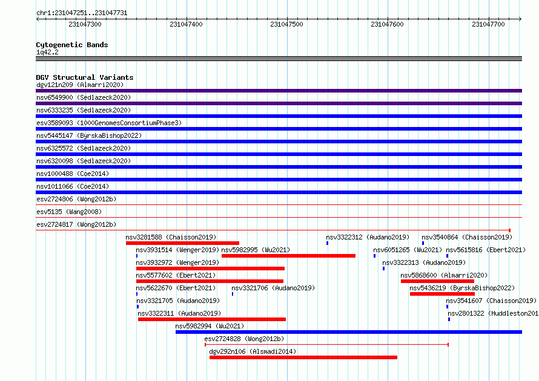Click the thin red line under esv2724828

pos(326,345)
